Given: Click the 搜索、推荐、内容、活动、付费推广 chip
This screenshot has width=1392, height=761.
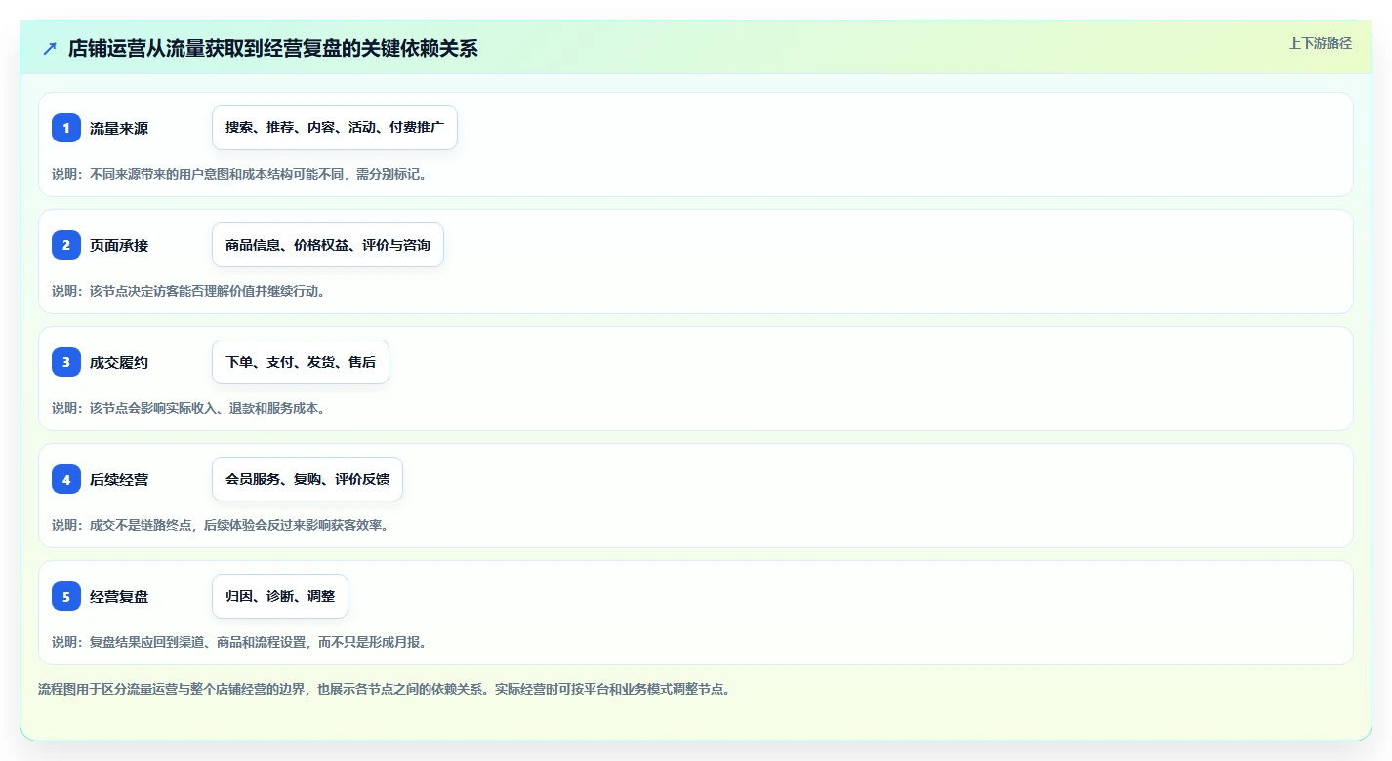Looking at the screenshot, I should click(x=335, y=128).
